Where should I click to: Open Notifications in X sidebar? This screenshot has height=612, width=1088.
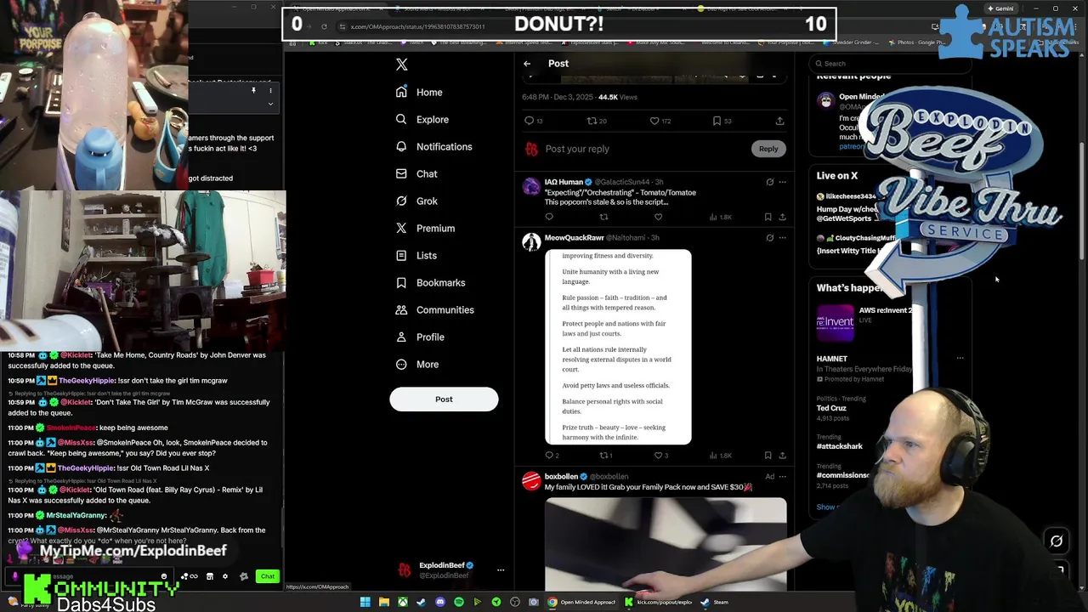pyautogui.click(x=433, y=147)
